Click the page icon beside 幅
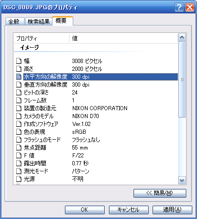Image resolution: width=197 pixels, height=219 pixels. (19, 61)
